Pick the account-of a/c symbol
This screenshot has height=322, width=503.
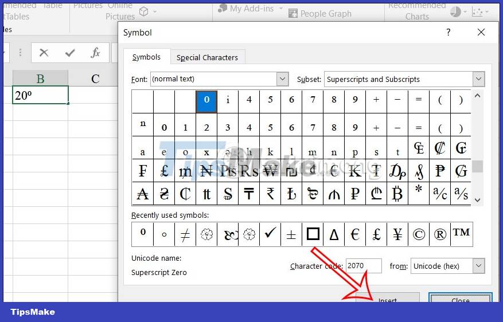440,194
